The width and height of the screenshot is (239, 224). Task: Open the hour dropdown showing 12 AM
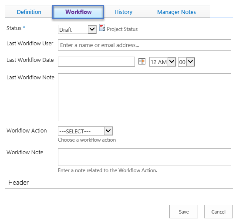coord(163,62)
